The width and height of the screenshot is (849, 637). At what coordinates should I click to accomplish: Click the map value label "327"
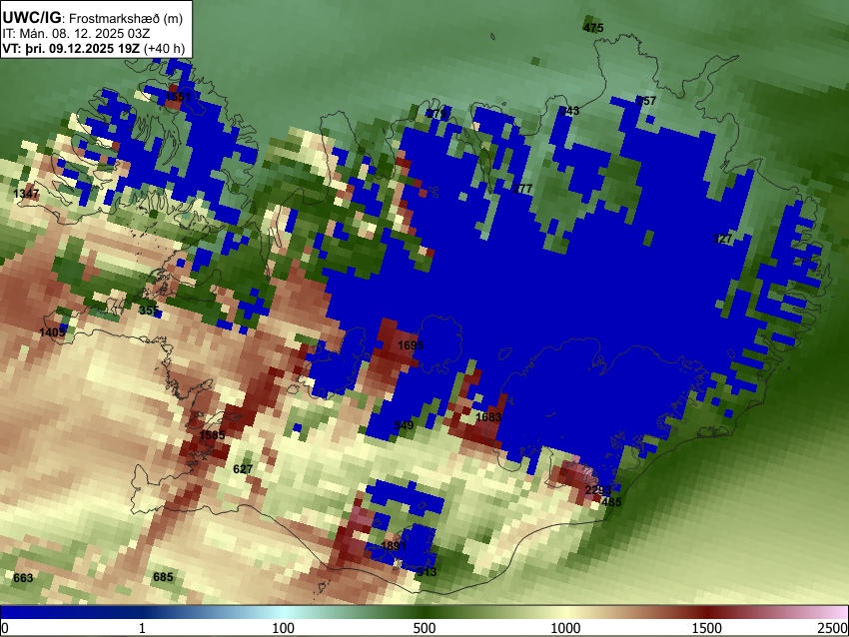(x=722, y=239)
